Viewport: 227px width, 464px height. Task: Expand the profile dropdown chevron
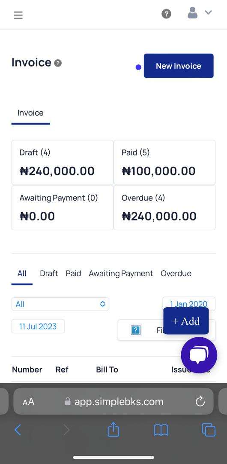[209, 12]
